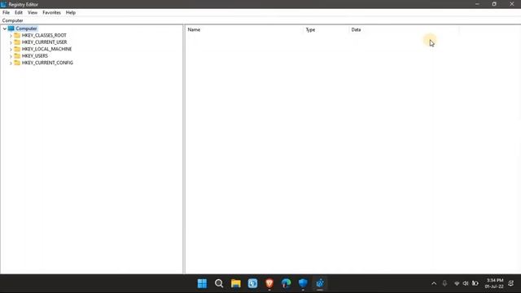Open the blue shield app in taskbar
The height and width of the screenshot is (293, 521).
click(x=303, y=283)
